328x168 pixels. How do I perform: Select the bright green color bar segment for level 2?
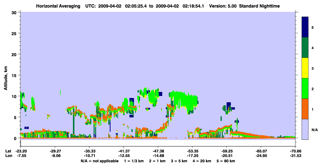pos(305,88)
